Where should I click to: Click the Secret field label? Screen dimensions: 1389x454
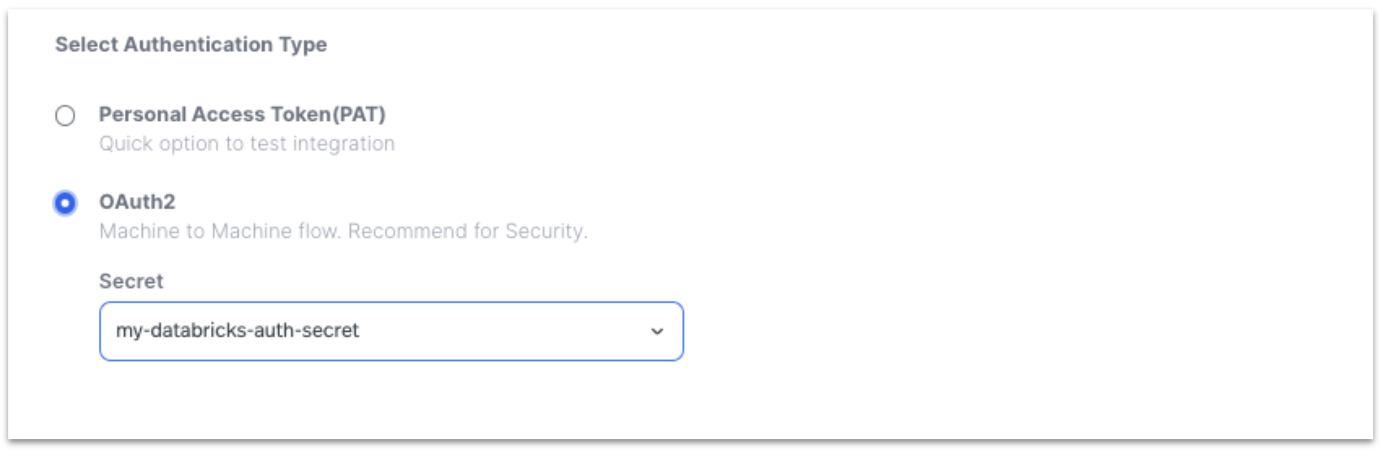(131, 281)
